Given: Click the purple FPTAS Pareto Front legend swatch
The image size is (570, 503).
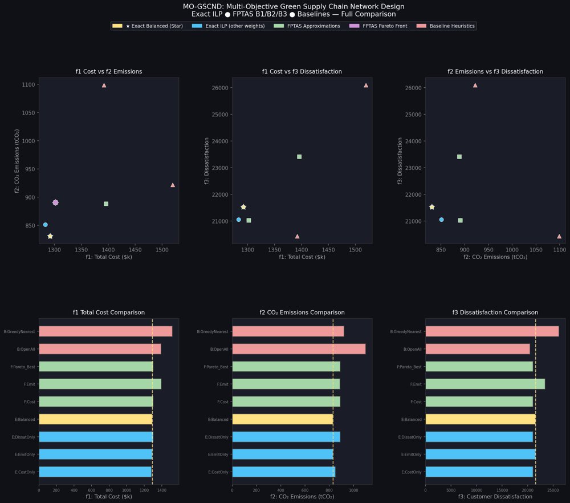Looking at the screenshot, I should point(354,26).
